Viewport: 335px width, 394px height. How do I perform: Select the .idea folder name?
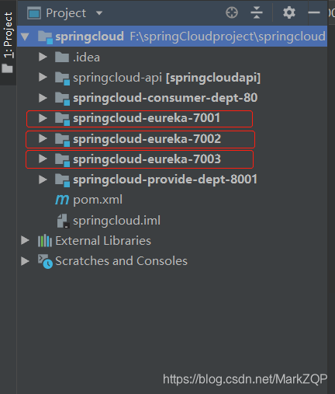click(86, 57)
